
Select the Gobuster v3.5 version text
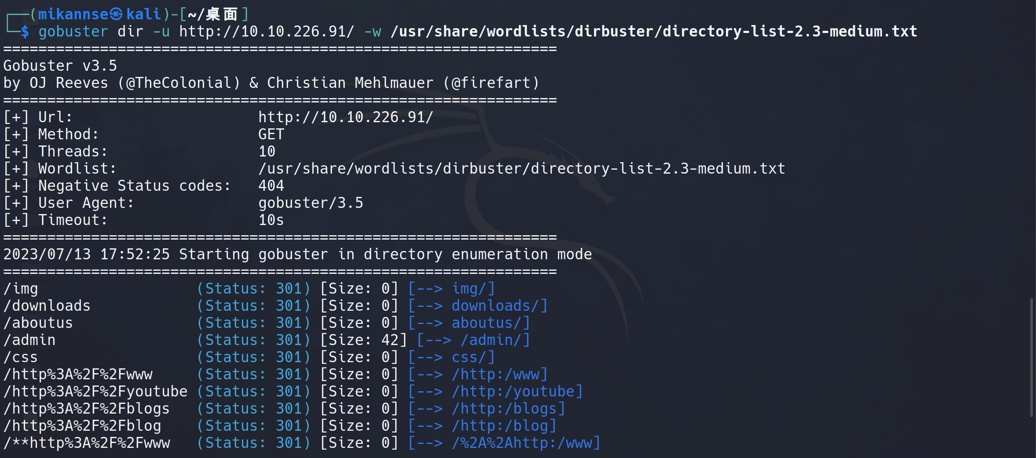tap(60, 66)
